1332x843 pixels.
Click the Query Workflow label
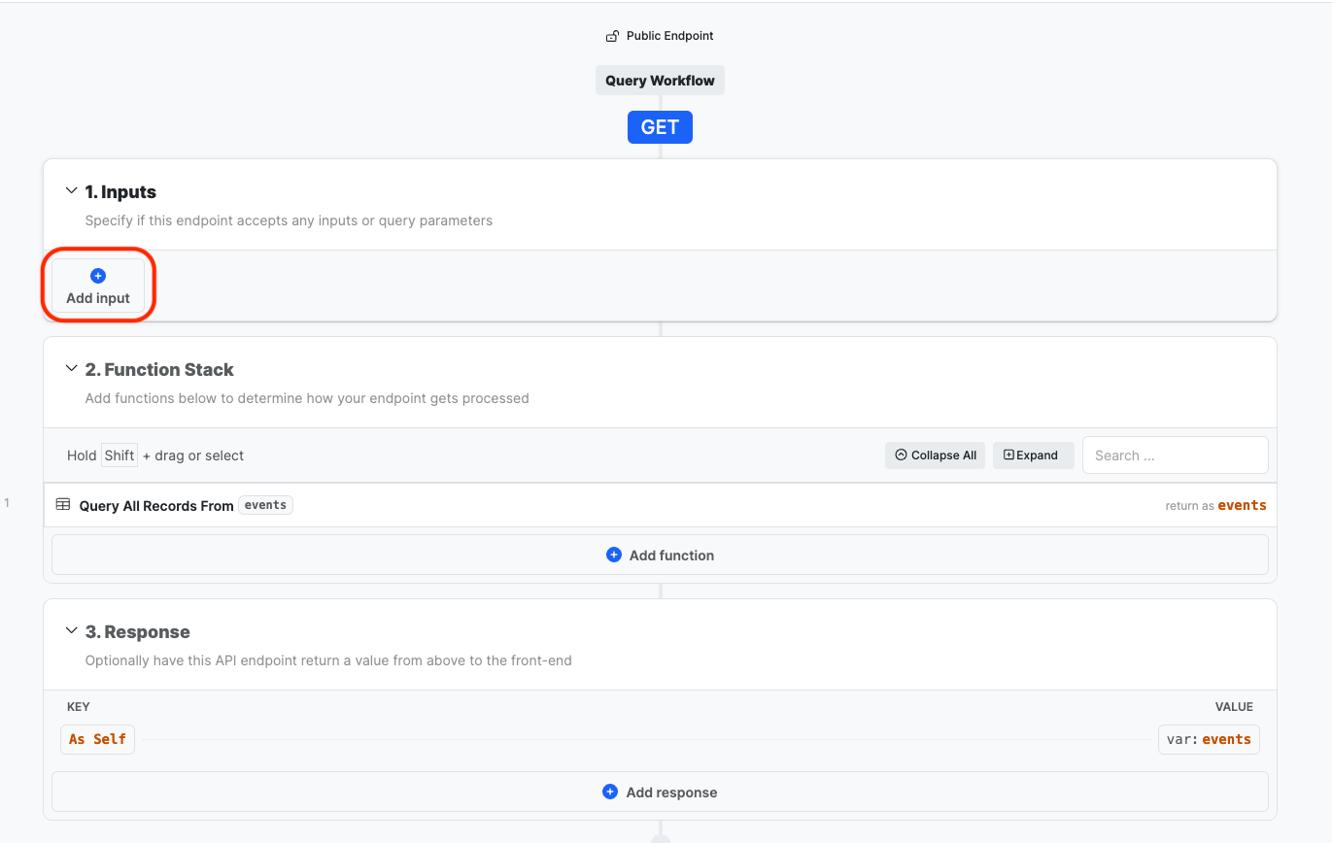[x=660, y=81]
